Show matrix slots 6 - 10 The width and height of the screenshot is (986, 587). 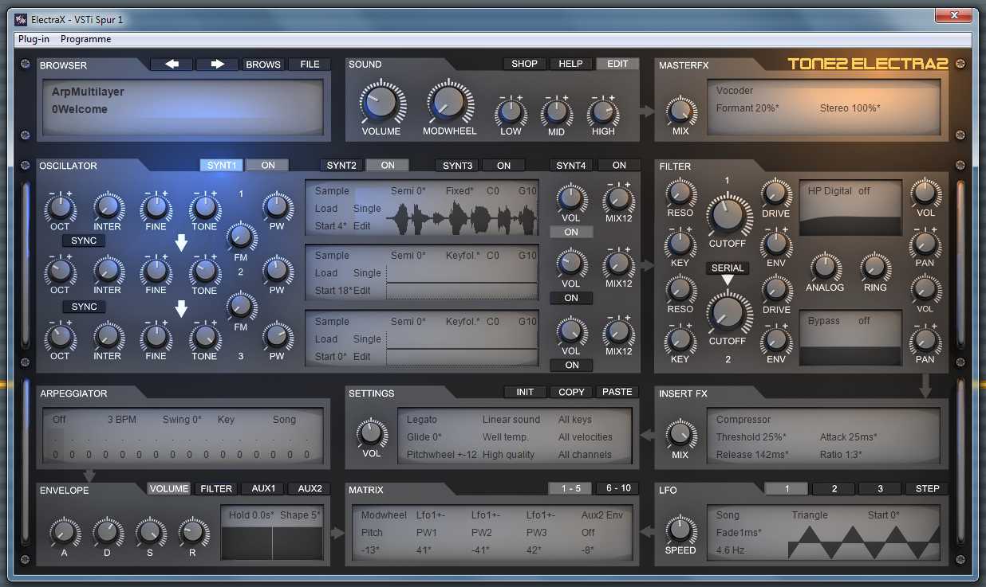point(617,488)
